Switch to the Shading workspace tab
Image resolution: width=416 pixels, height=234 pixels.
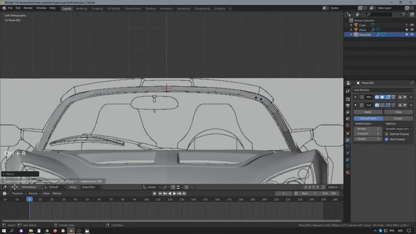(150, 8)
